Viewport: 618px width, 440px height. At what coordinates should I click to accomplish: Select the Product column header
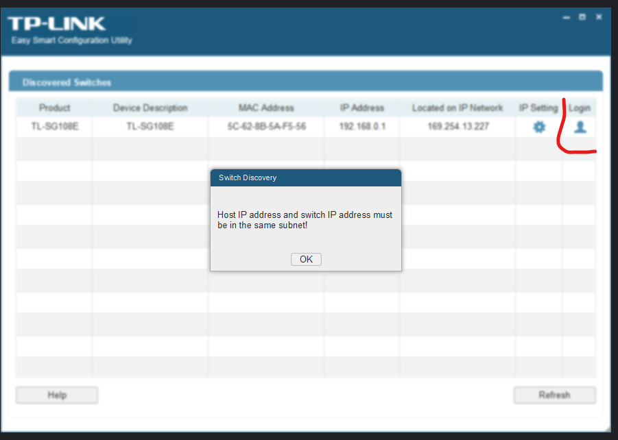pyautogui.click(x=54, y=108)
